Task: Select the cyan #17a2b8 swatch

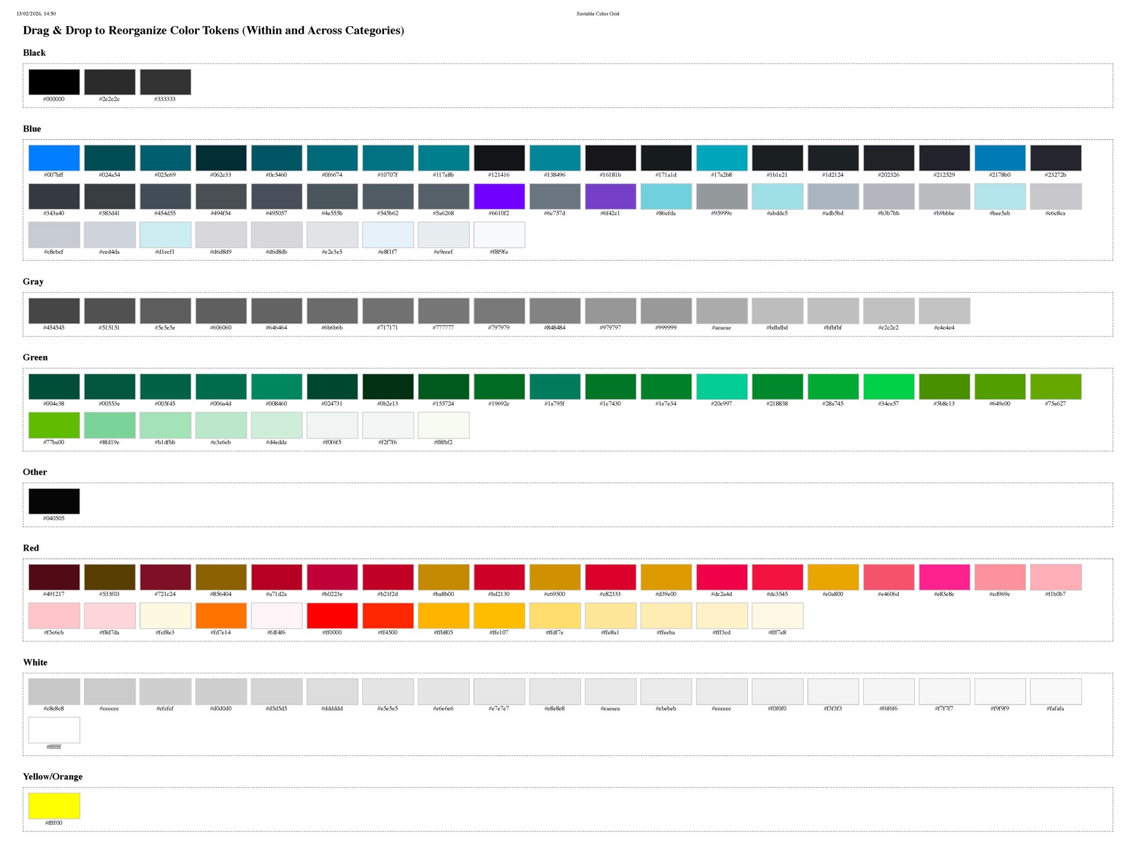Action: pos(721,158)
